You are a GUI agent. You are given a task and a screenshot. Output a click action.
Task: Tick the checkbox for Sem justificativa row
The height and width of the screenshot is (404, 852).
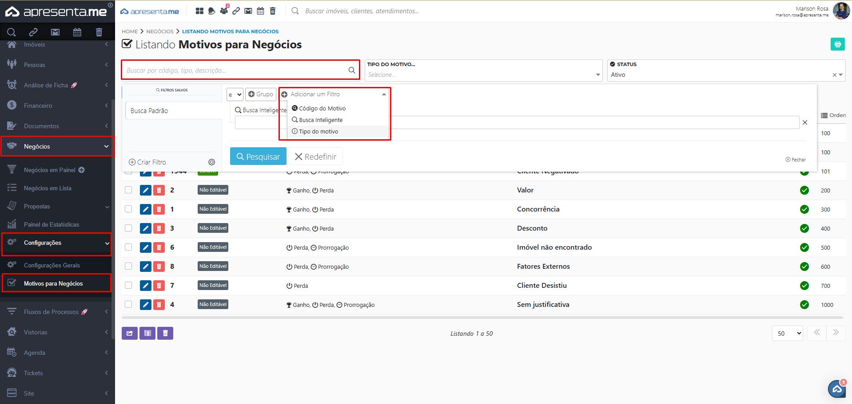(x=128, y=304)
